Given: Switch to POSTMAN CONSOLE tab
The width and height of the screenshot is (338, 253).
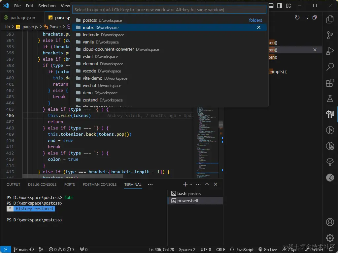Looking at the screenshot, I should 100,184.
